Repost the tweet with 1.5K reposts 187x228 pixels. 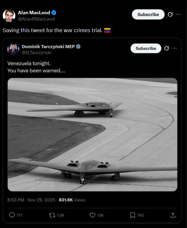[x=52, y=215]
